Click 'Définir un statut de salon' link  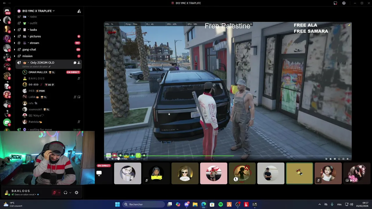[36, 67]
